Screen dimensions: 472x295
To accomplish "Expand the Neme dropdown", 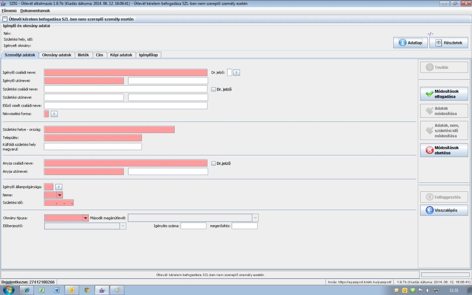I will pyautogui.click(x=60, y=195).
